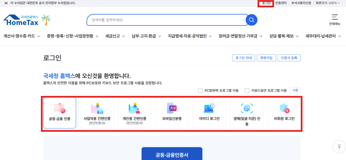Image resolution: width=346 pixels, height=160 pixels.
Task: Click the Korean flag icon in top bar
Action: click(x=6, y=3)
